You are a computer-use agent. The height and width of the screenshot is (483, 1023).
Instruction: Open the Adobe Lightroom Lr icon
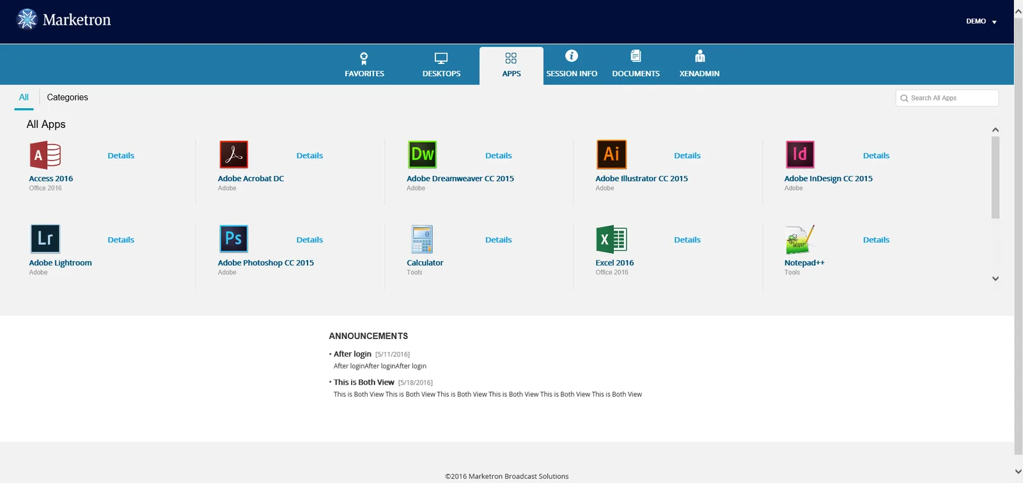[45, 239]
